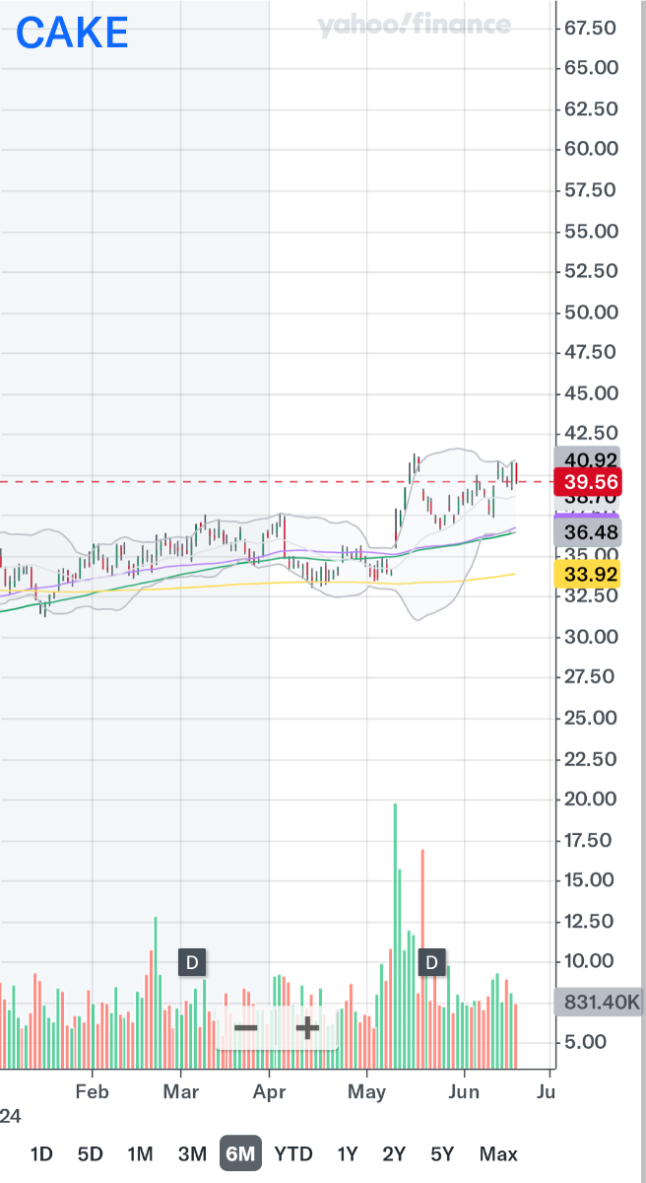
Task: Pick the 2Y time range
Action: pos(394,1153)
